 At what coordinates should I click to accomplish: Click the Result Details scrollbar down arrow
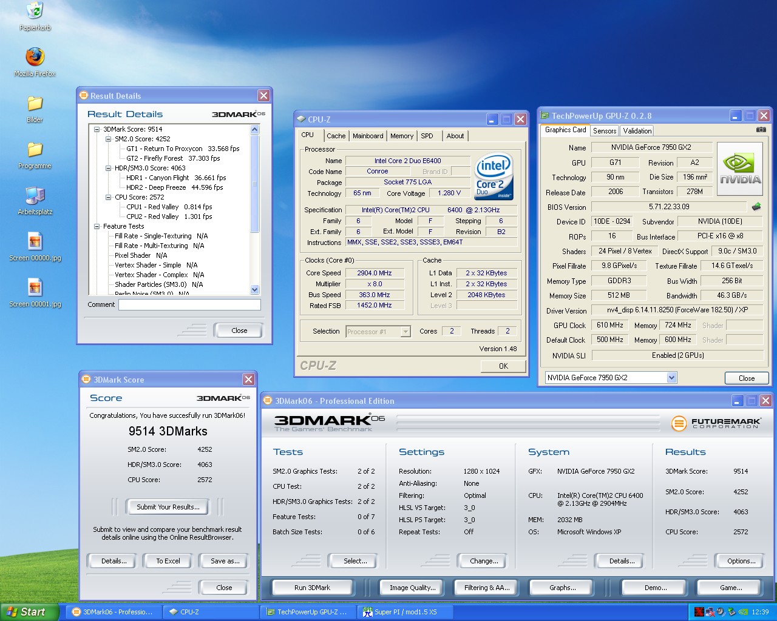click(254, 290)
